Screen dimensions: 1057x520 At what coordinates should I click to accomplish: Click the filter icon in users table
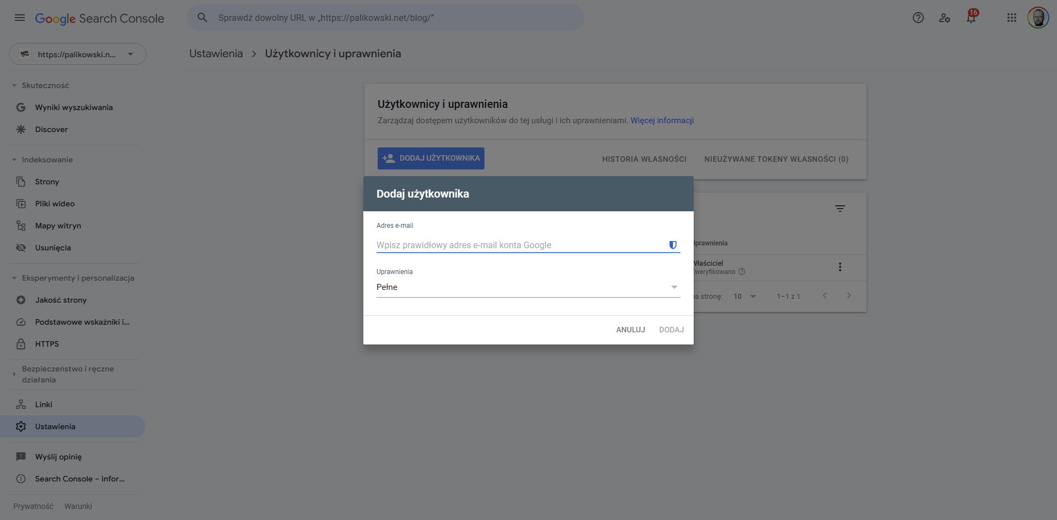tap(840, 209)
